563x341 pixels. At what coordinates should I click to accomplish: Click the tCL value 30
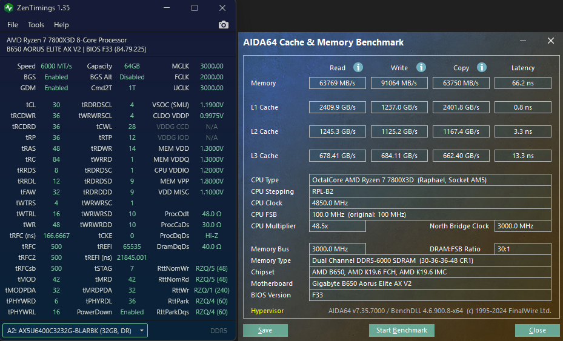56,105
